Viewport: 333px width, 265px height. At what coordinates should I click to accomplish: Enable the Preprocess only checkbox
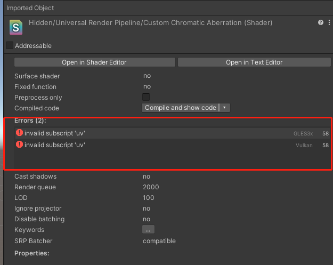146,97
